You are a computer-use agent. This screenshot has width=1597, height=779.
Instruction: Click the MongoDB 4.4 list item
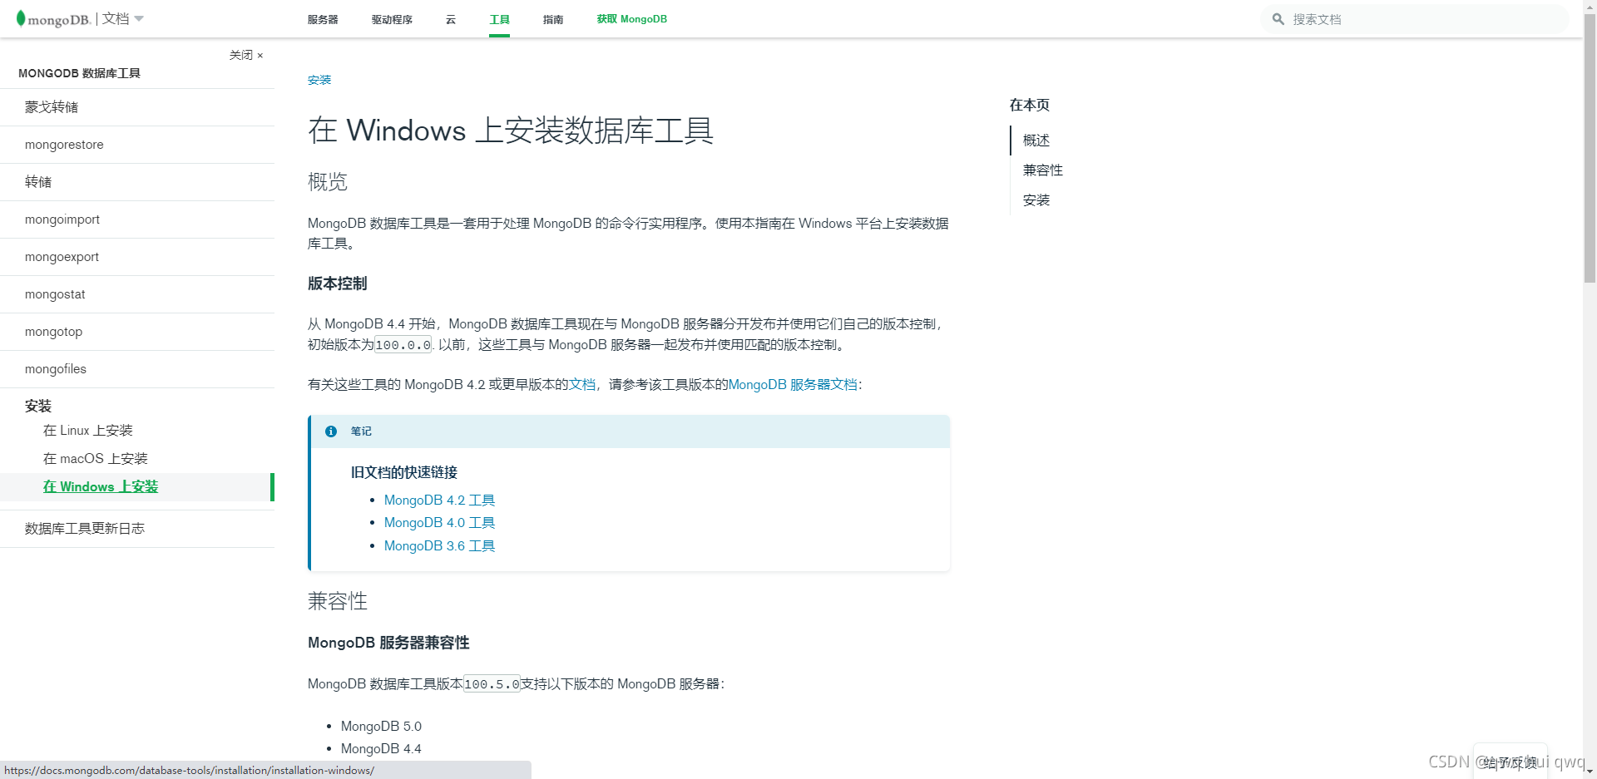point(381,749)
